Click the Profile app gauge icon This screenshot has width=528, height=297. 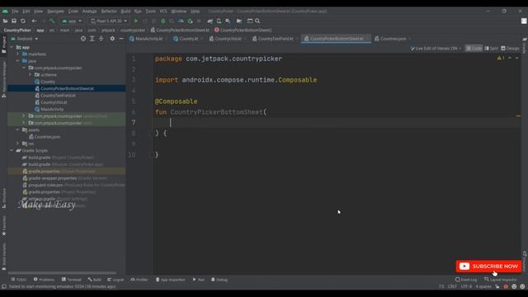pos(181,21)
